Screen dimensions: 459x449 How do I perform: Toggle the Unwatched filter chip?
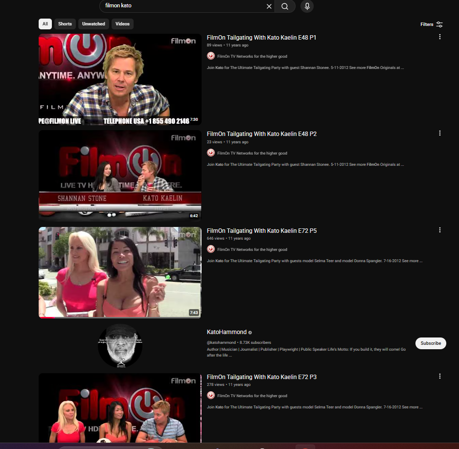pyautogui.click(x=93, y=24)
